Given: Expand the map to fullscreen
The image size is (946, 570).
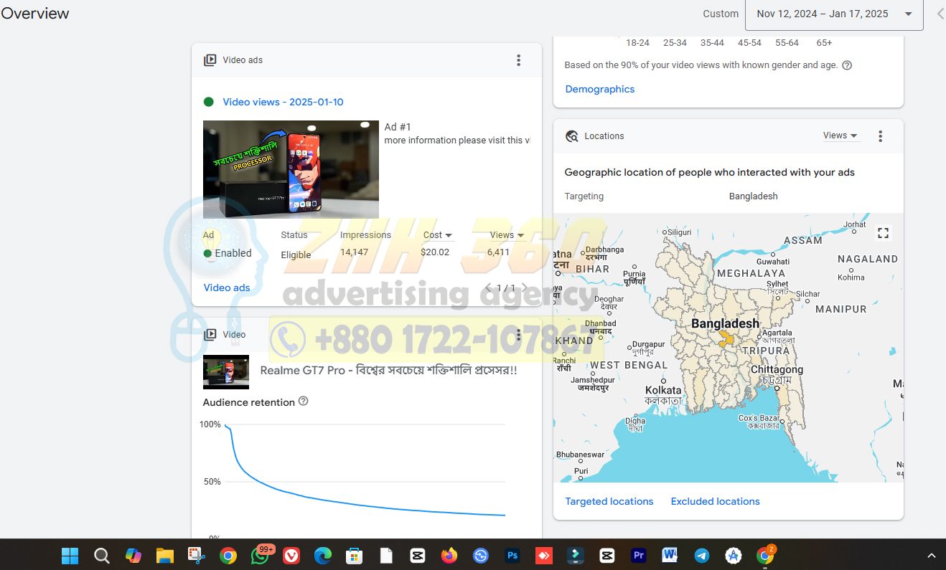Looking at the screenshot, I should [x=884, y=233].
